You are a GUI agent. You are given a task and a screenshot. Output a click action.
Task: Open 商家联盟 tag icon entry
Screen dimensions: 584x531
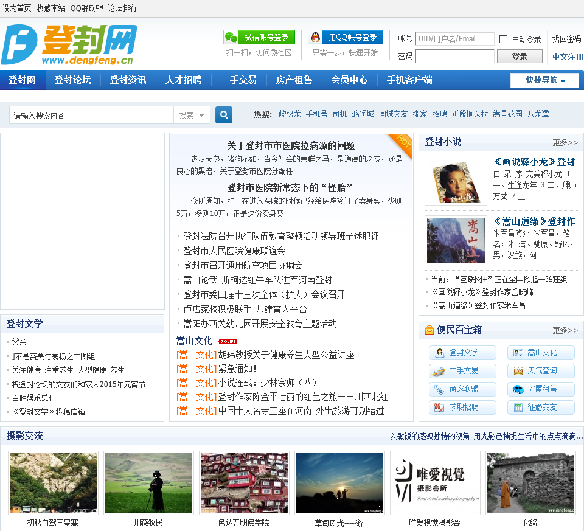click(462, 389)
